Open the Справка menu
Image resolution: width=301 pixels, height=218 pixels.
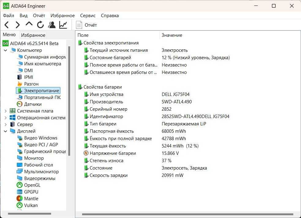tap(110, 16)
